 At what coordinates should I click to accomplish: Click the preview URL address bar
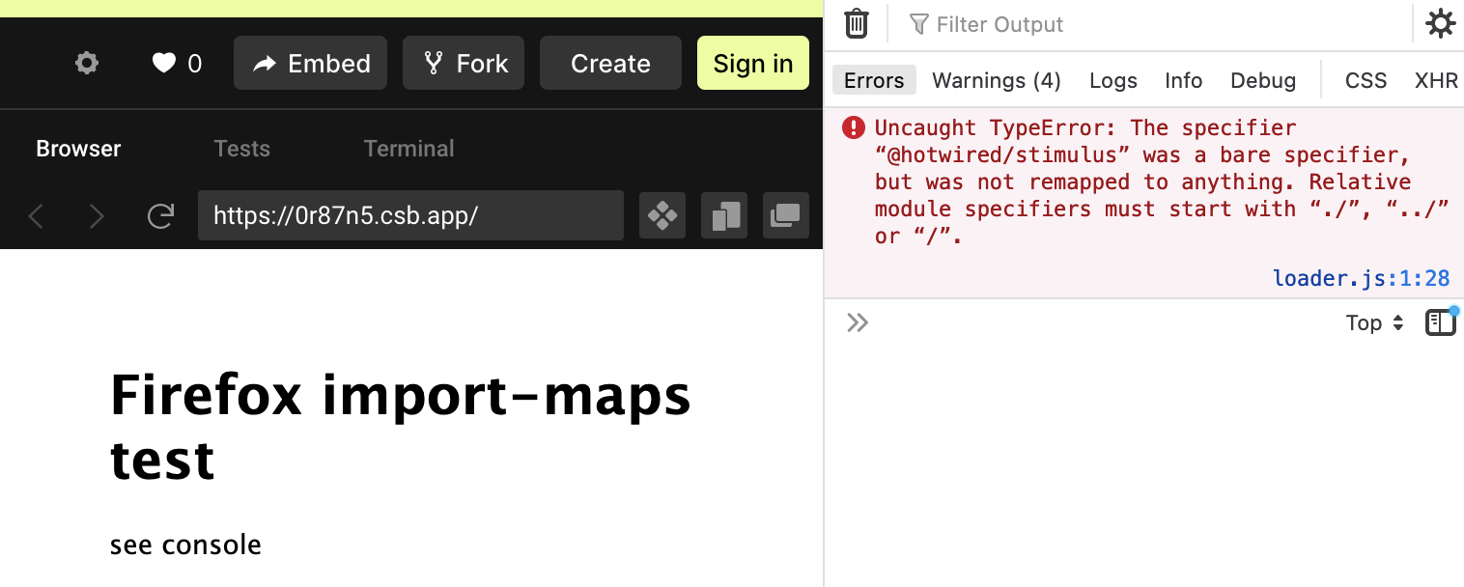[410, 215]
